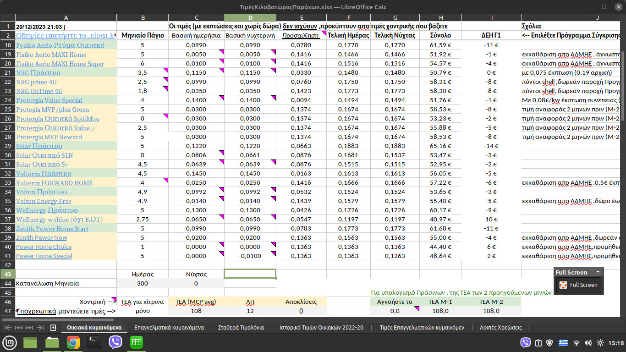The height and width of the screenshot is (352, 626).
Task: Open the Solar Οικιακό S1N link
Action: coord(44,155)
